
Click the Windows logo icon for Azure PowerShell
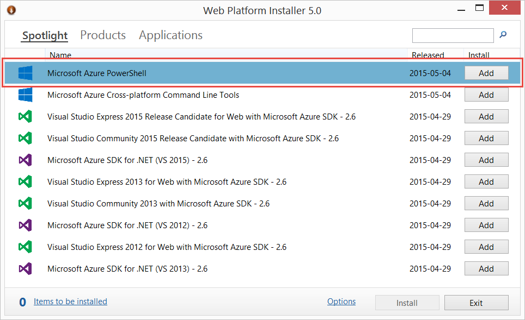pos(26,73)
